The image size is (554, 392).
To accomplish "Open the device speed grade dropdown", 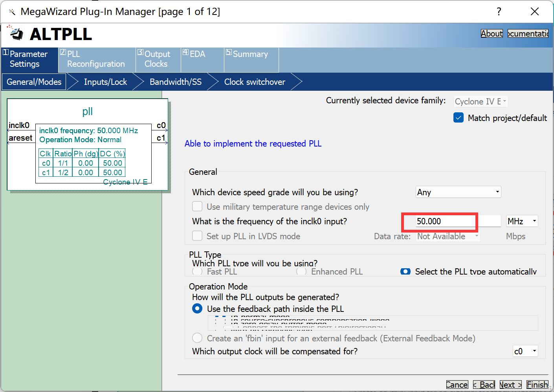I will click(458, 192).
